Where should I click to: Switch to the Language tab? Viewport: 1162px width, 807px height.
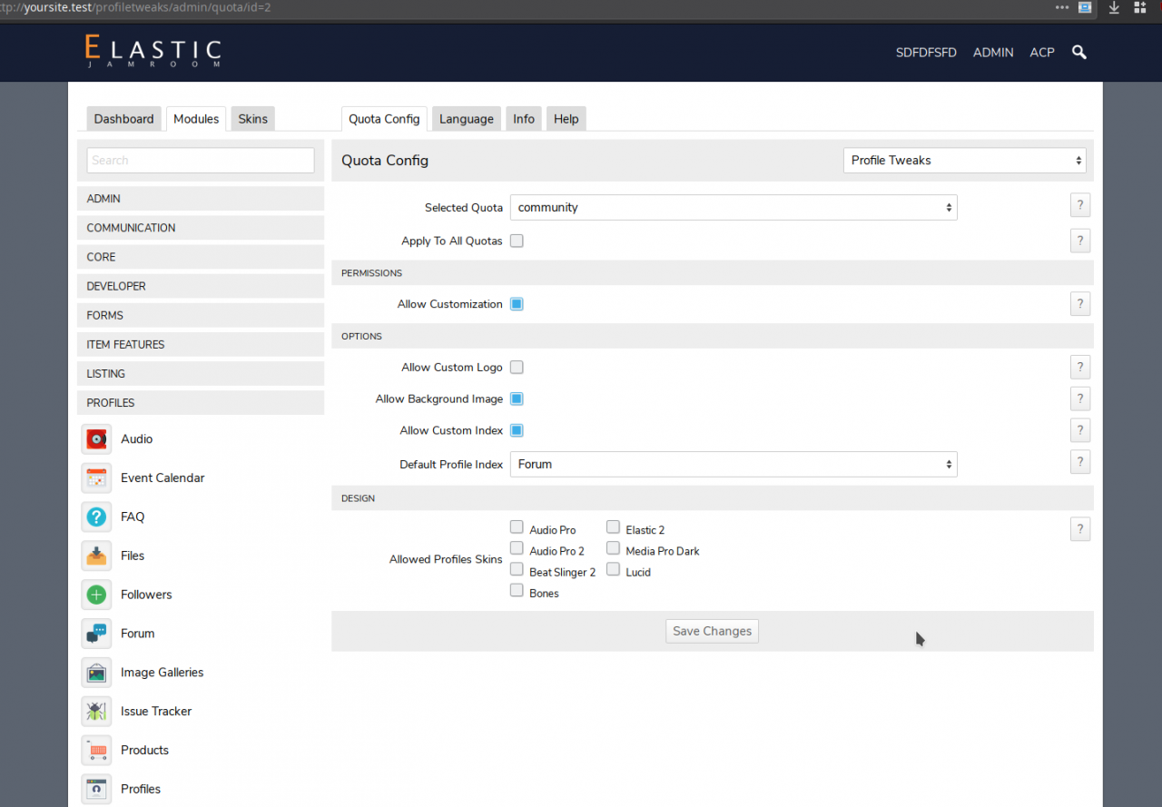click(466, 119)
